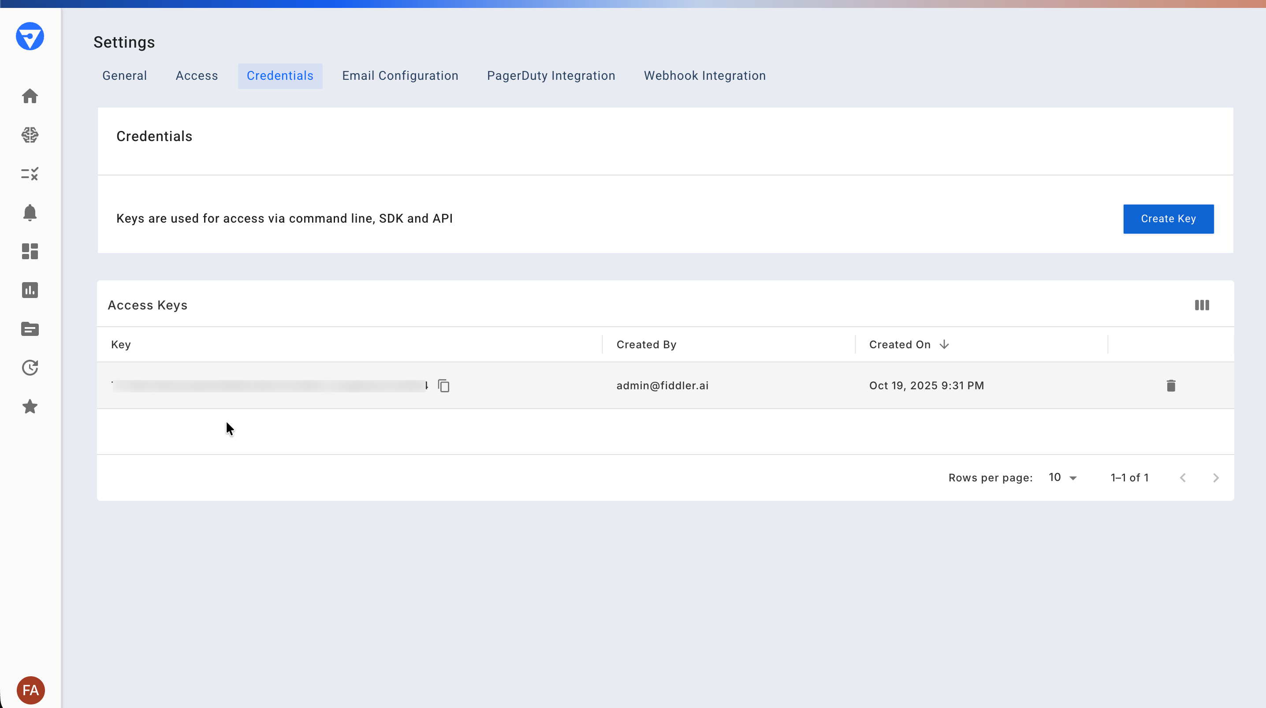Open the PagerDuty Integration tab
The width and height of the screenshot is (1266, 708).
point(551,75)
